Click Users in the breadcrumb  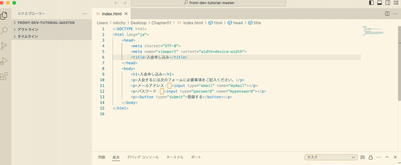point(103,23)
